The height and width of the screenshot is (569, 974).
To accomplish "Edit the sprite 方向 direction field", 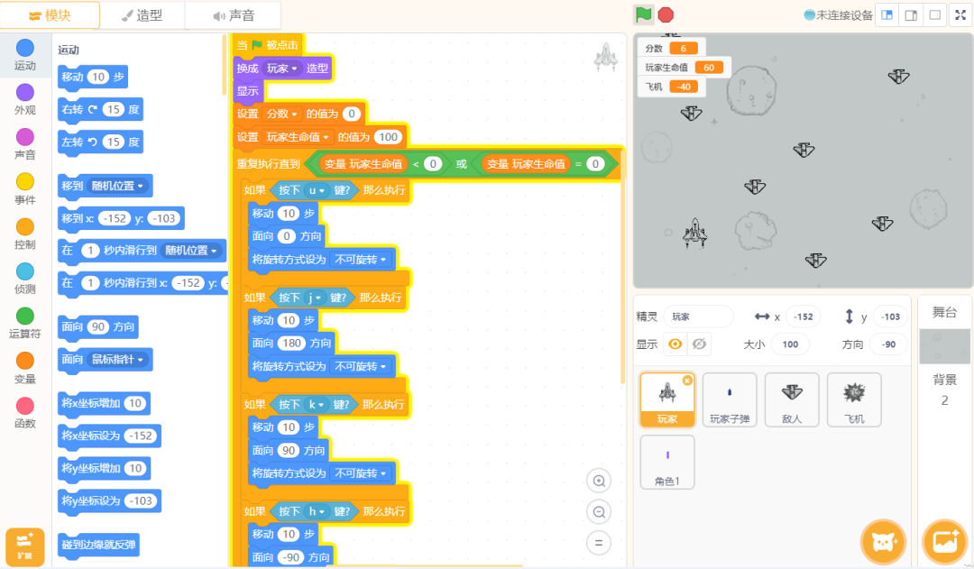I will point(889,344).
